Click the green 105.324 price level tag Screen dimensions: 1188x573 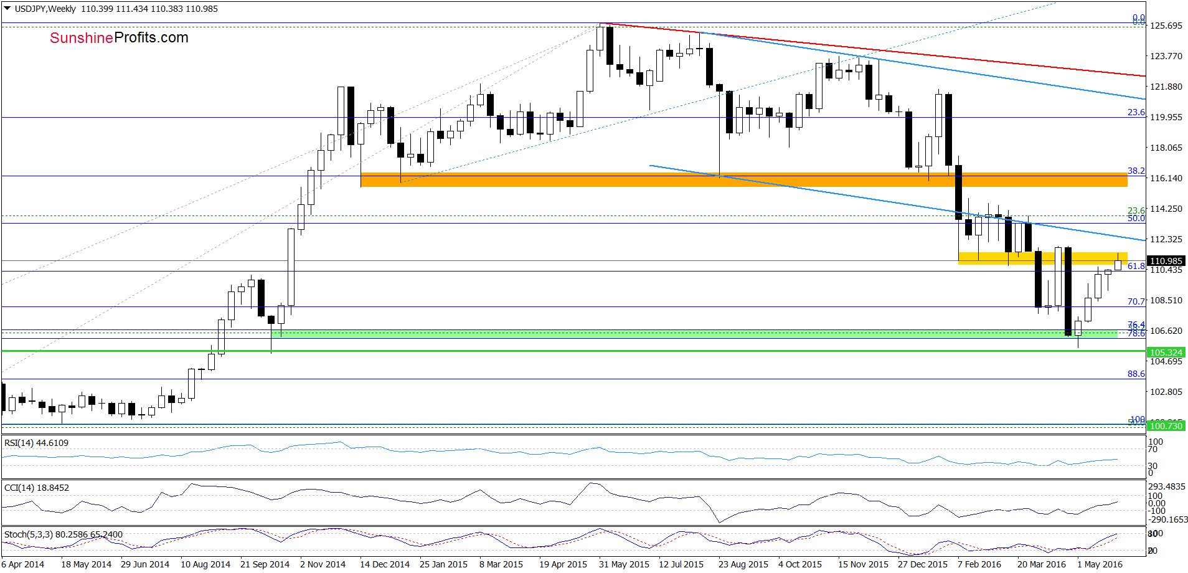click(x=1166, y=353)
